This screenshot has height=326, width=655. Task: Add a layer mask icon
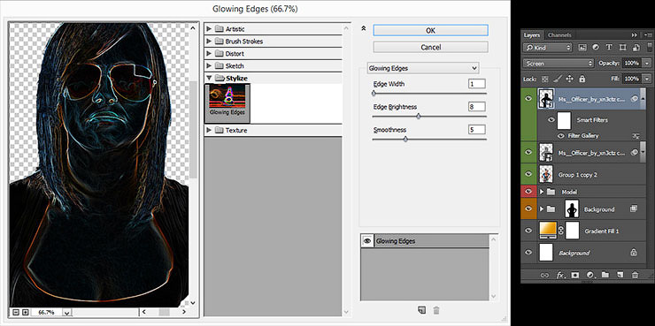[575, 275]
